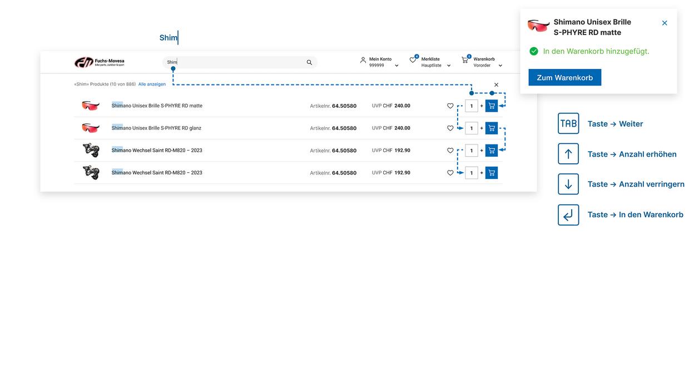
Task: Click the Mein Konto user icon
Action: click(363, 59)
